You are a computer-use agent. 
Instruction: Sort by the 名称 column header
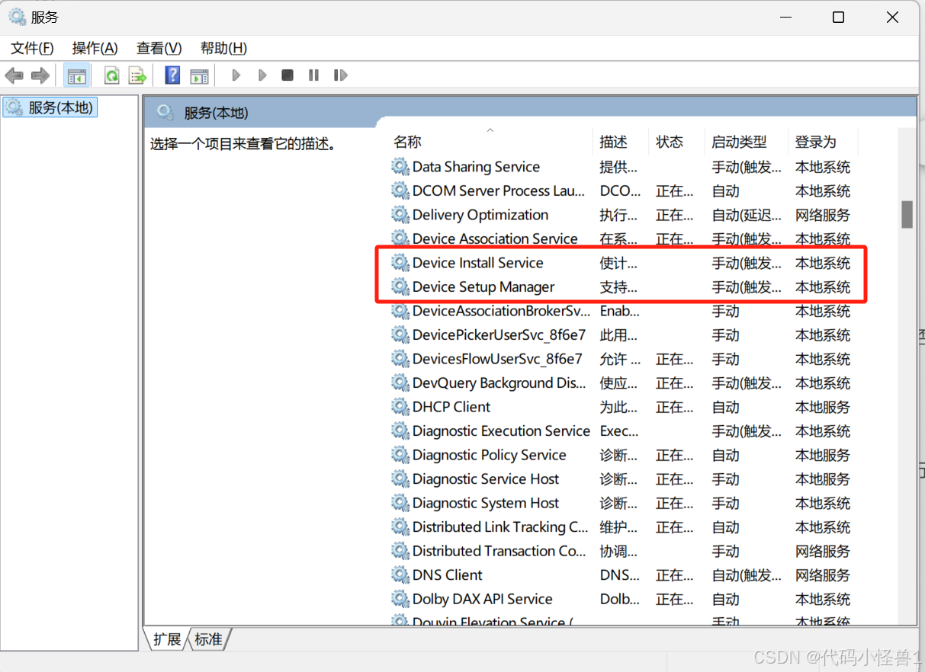point(407,142)
